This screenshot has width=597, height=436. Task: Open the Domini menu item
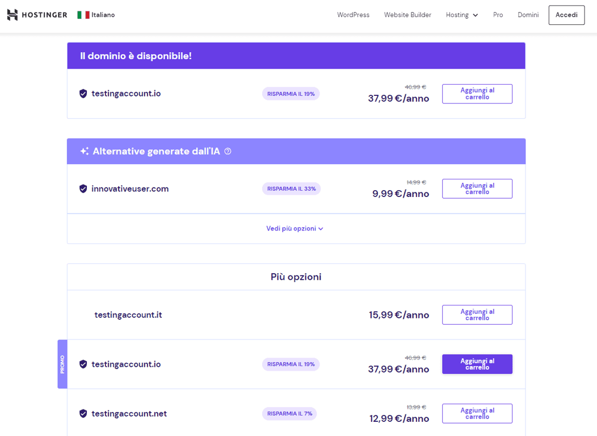(528, 15)
